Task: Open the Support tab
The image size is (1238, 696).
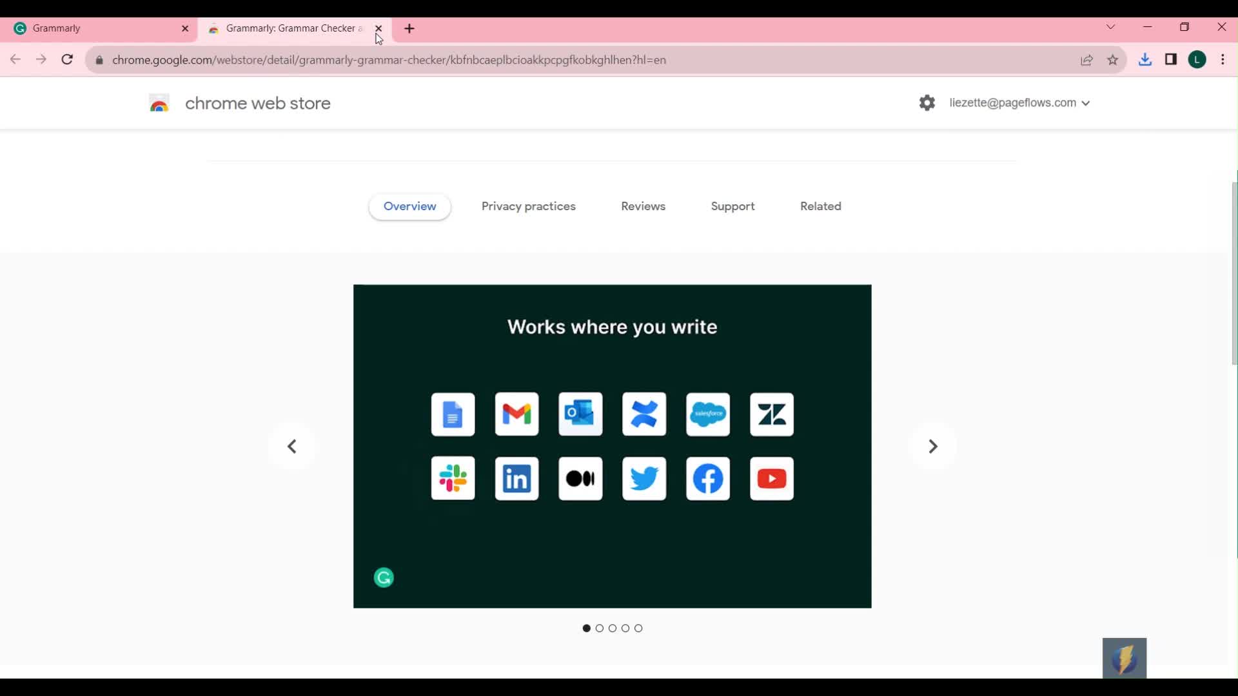Action: 733,206
